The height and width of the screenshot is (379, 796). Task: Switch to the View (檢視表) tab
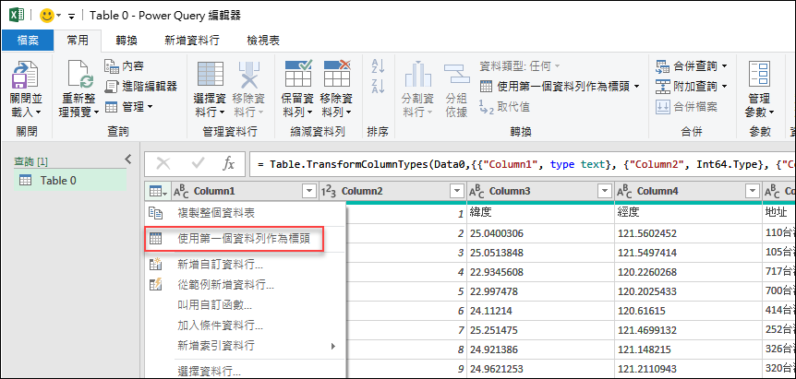pos(263,41)
